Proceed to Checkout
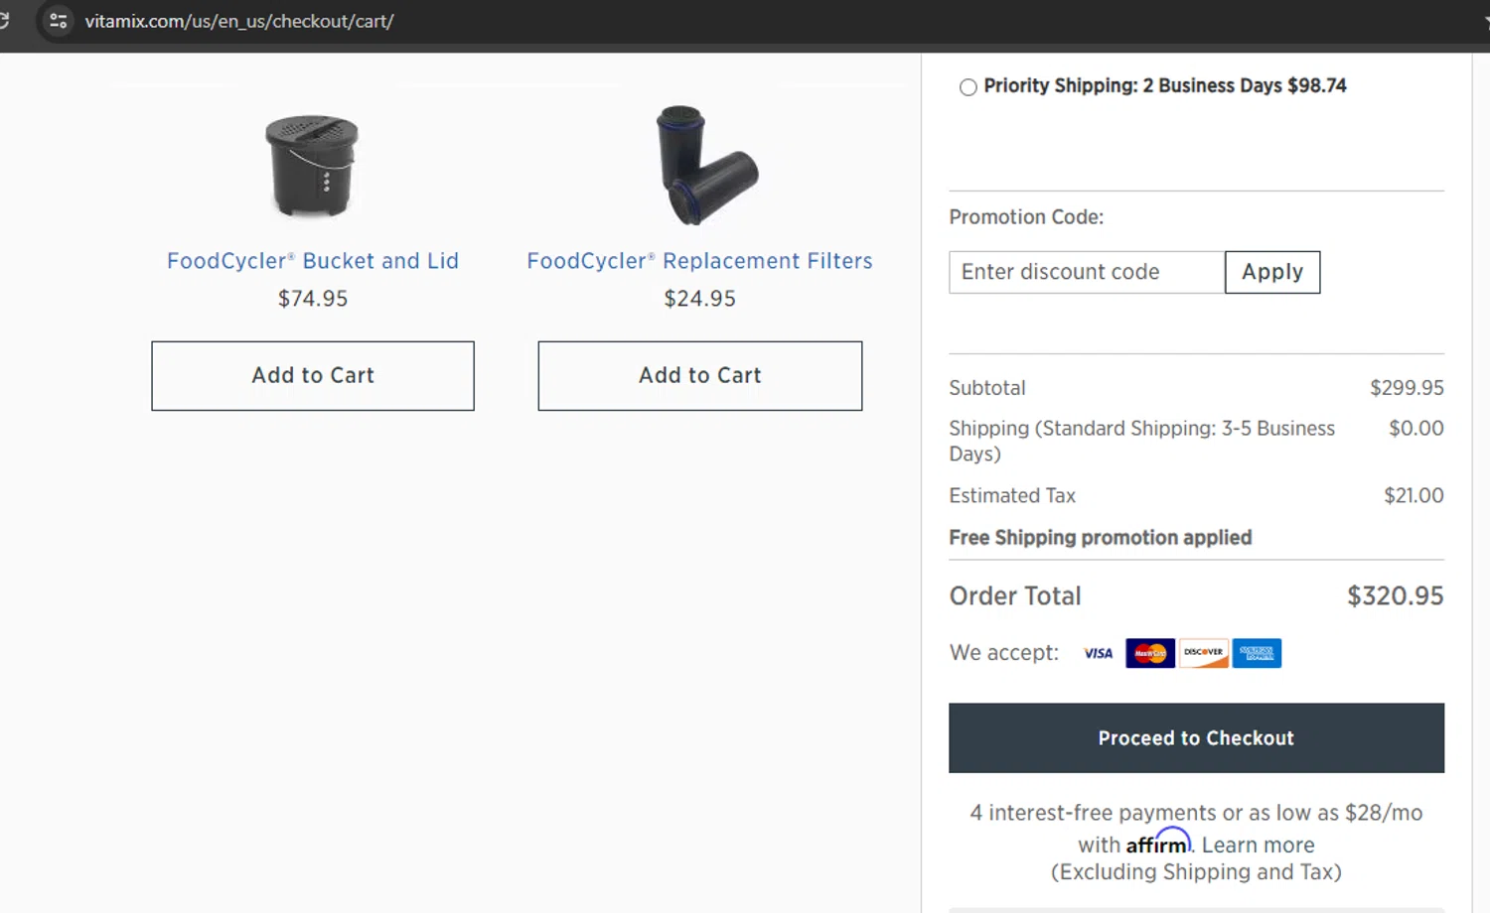Screen dimensions: 1490x913 1196,738
